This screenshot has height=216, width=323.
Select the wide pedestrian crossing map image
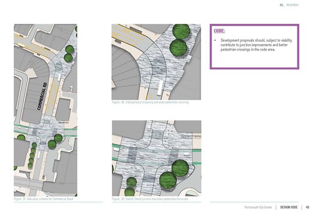156,62
